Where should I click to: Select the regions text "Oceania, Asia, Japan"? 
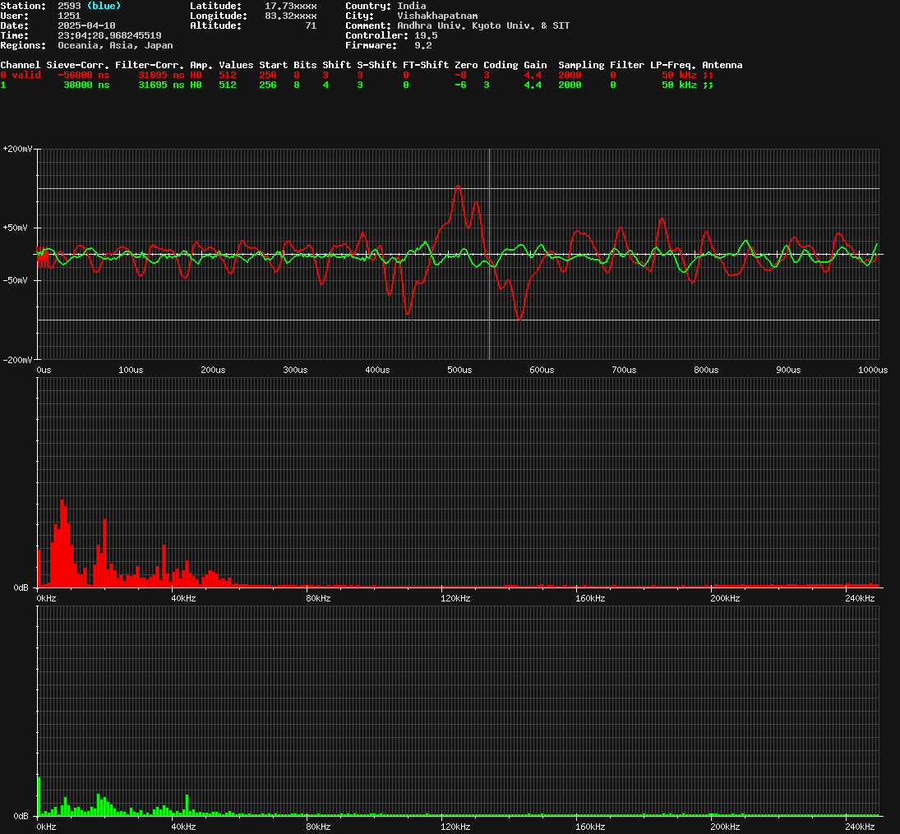pyautogui.click(x=115, y=45)
